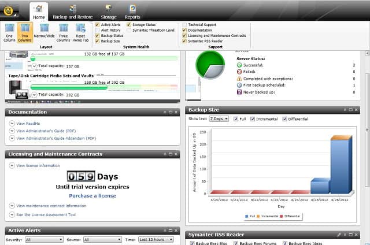Choose the Narrow/Wide layout
370x245 pixels.
[44, 31]
